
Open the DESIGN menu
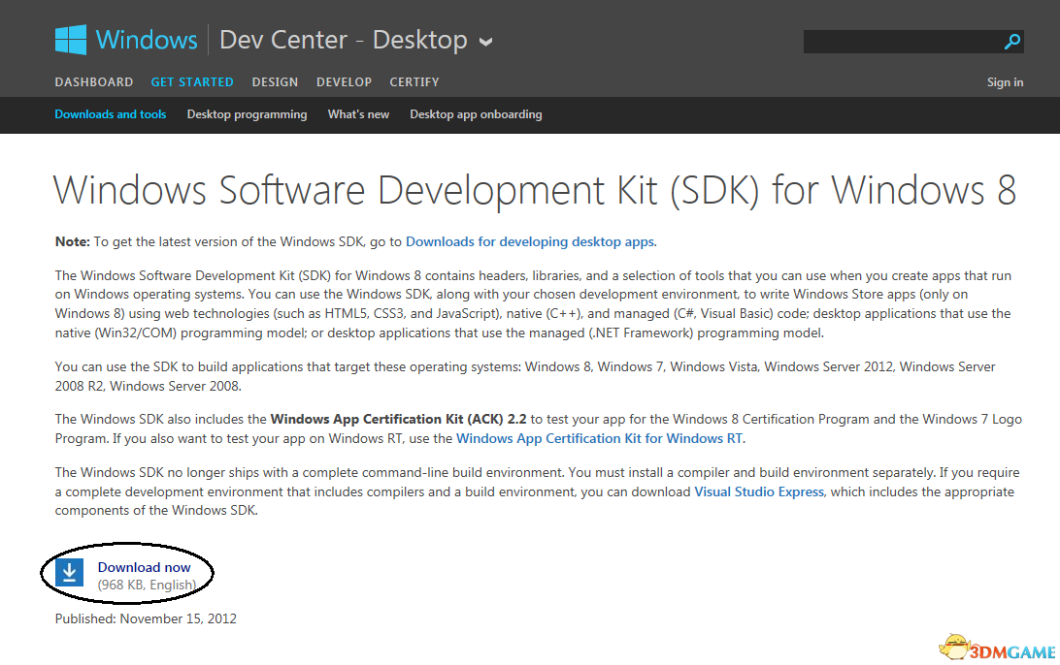point(275,81)
